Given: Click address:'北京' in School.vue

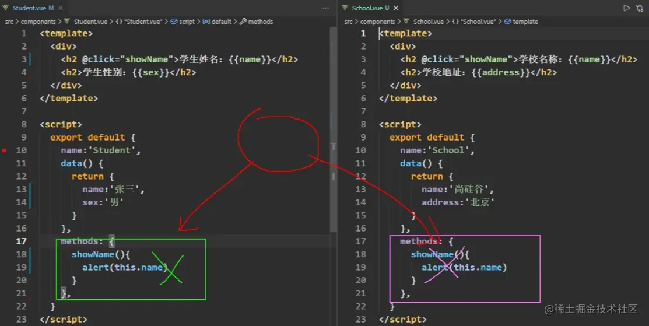Looking at the screenshot, I should coord(458,202).
